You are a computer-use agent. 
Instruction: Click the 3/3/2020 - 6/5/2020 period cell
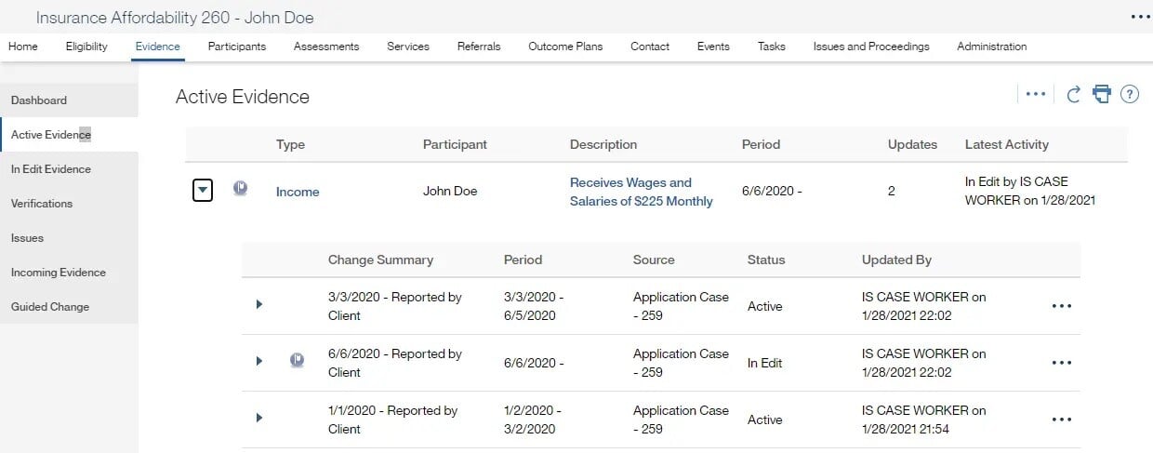[534, 306]
